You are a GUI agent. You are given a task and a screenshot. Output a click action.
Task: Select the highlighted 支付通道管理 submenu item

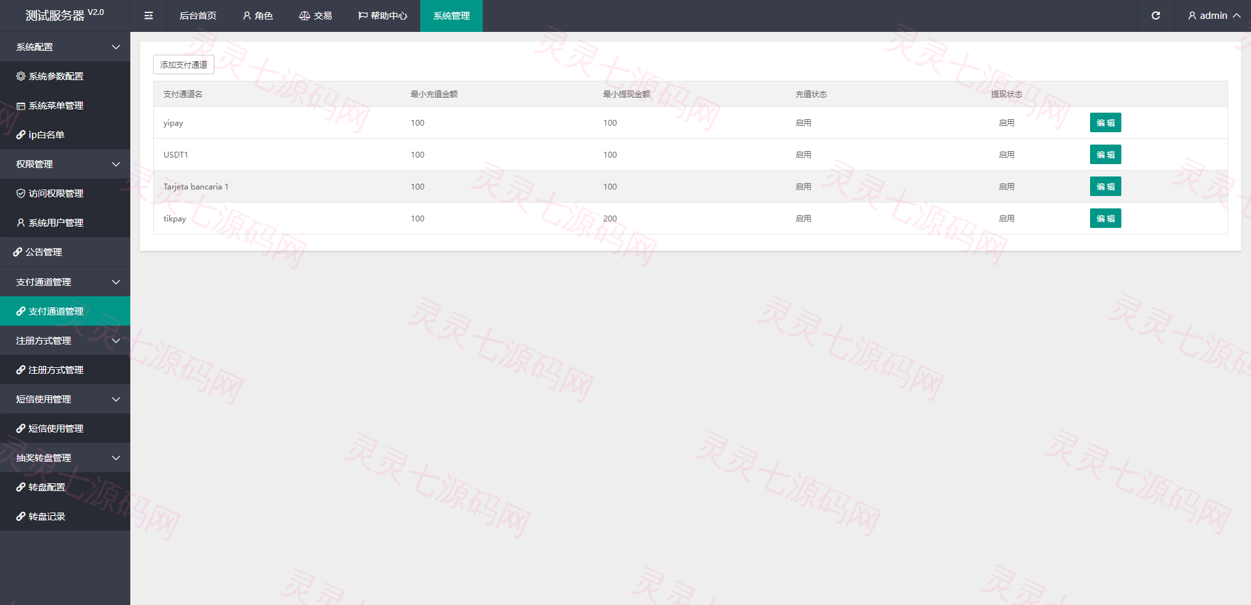pos(65,311)
